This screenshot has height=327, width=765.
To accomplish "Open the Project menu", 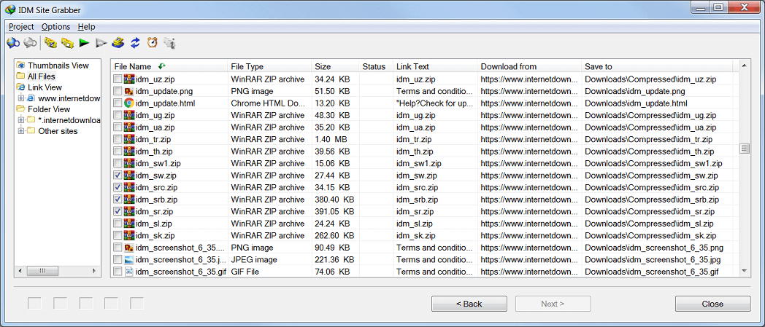I will click(x=21, y=27).
